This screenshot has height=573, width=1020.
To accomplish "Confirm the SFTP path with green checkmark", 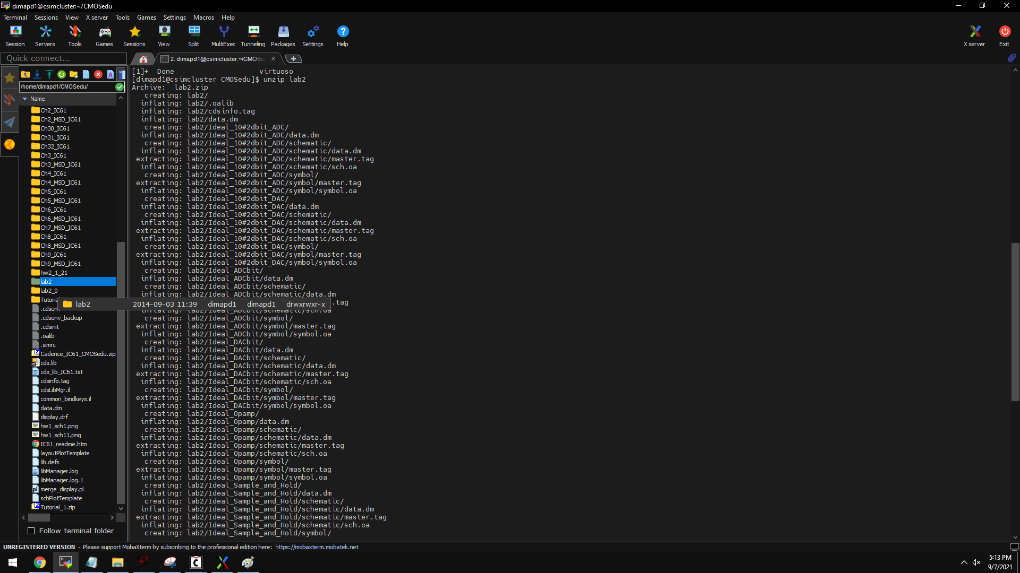I will point(120,87).
